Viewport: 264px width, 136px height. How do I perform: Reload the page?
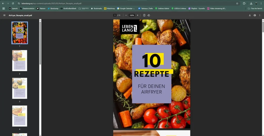(13, 3)
